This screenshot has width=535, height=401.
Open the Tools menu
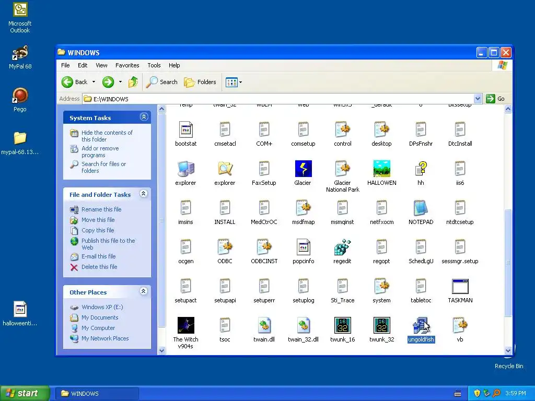154,65
